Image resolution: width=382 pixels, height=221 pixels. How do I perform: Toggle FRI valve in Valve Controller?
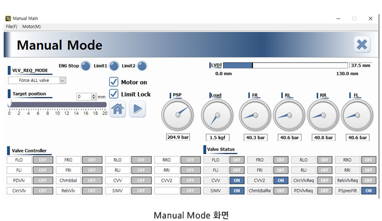92,170
